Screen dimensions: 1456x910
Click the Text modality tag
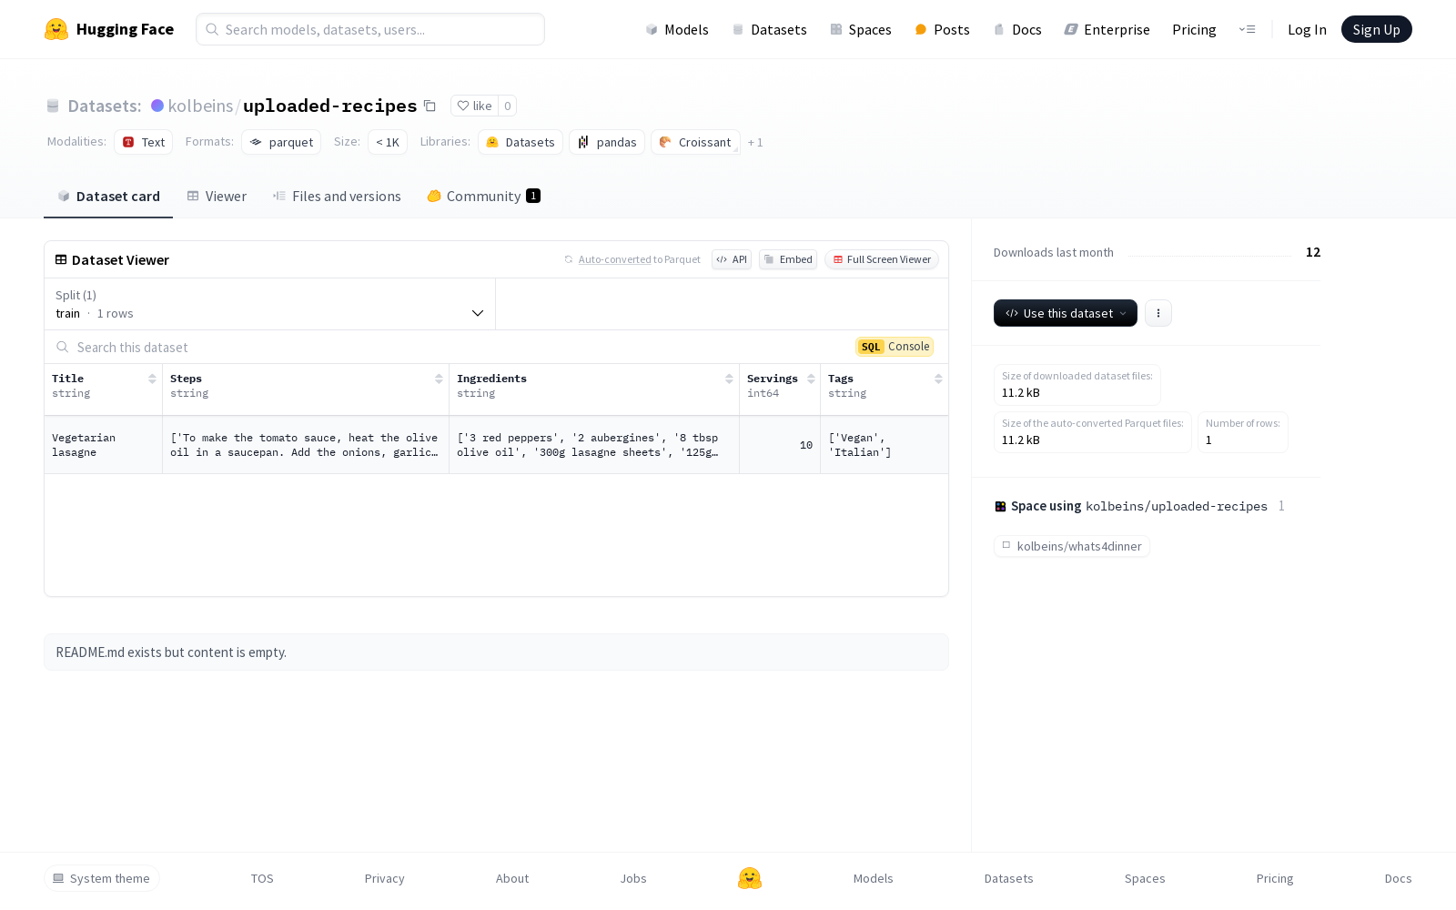pyautogui.click(x=144, y=142)
